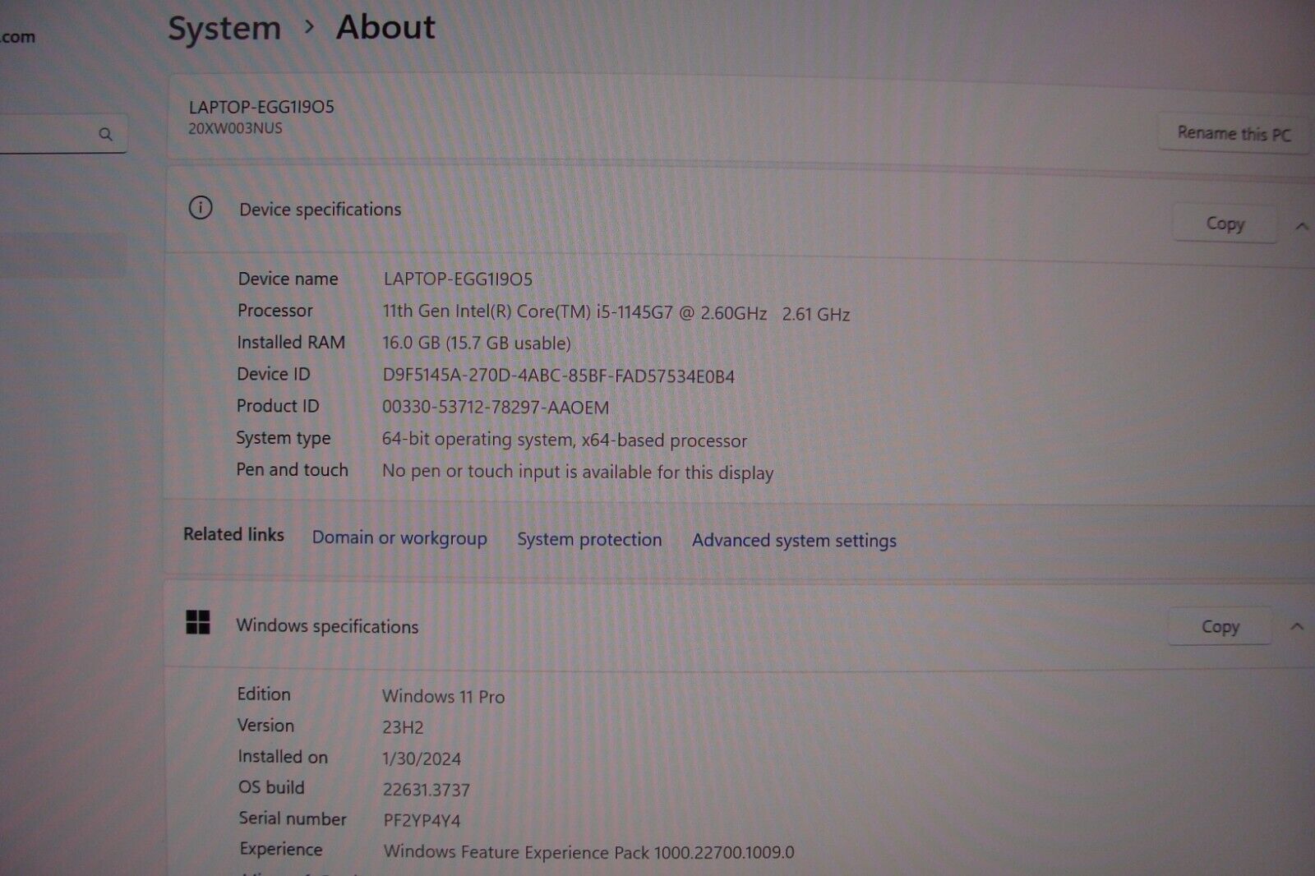Click the Windows logo icon

click(198, 623)
